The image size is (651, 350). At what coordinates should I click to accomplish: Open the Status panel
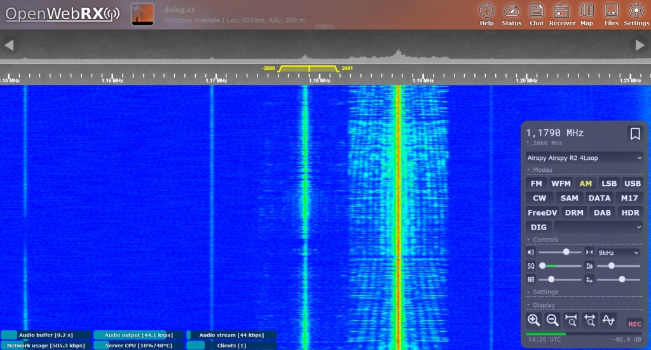tap(512, 14)
